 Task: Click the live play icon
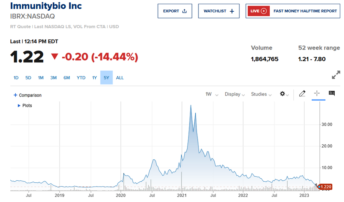(264, 11)
